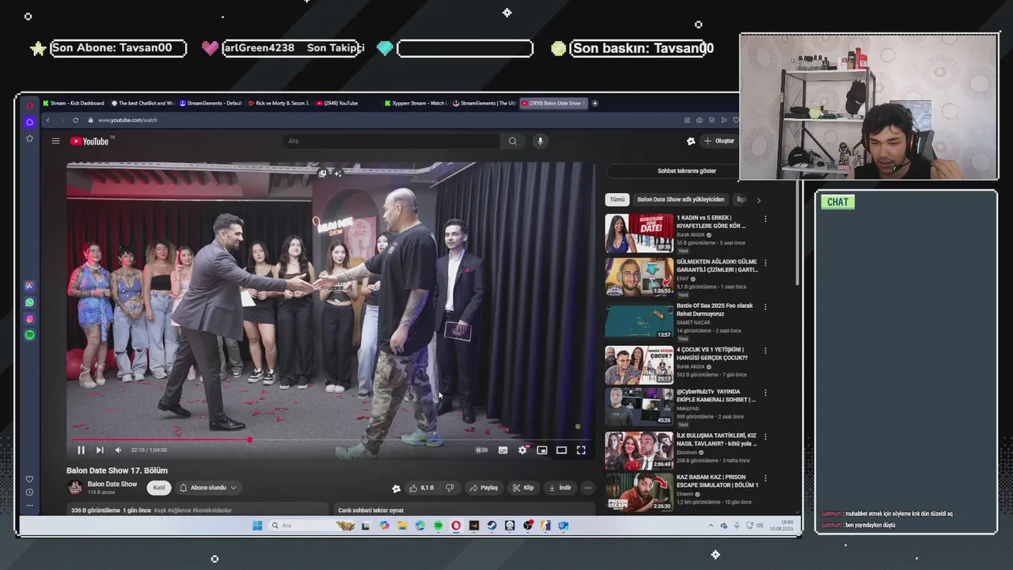Screen dimensions: 1013x570
Task: Click the 'Oluştur' create button
Action: point(719,141)
